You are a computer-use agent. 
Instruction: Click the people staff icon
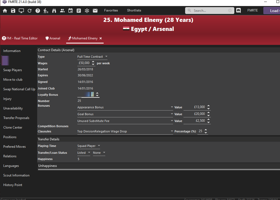(62, 11)
